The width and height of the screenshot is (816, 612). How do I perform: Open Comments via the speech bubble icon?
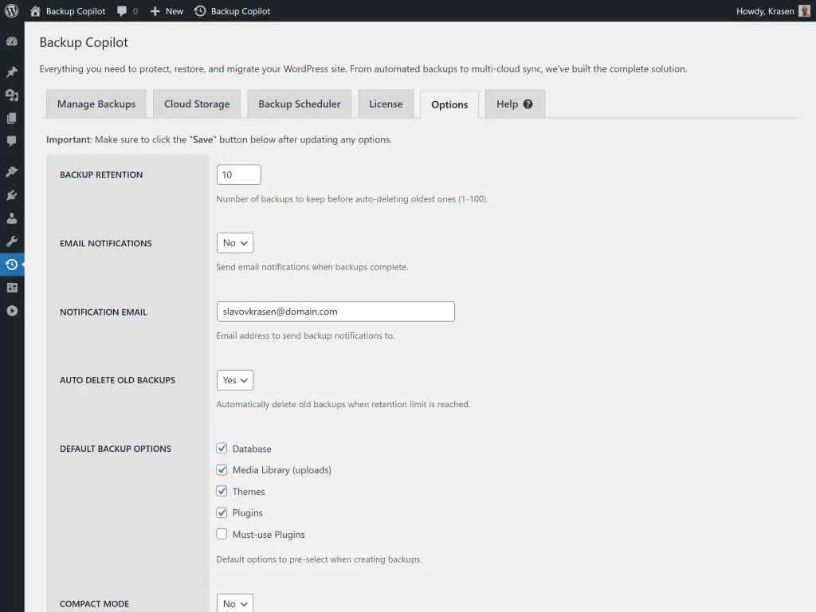(x=12, y=142)
